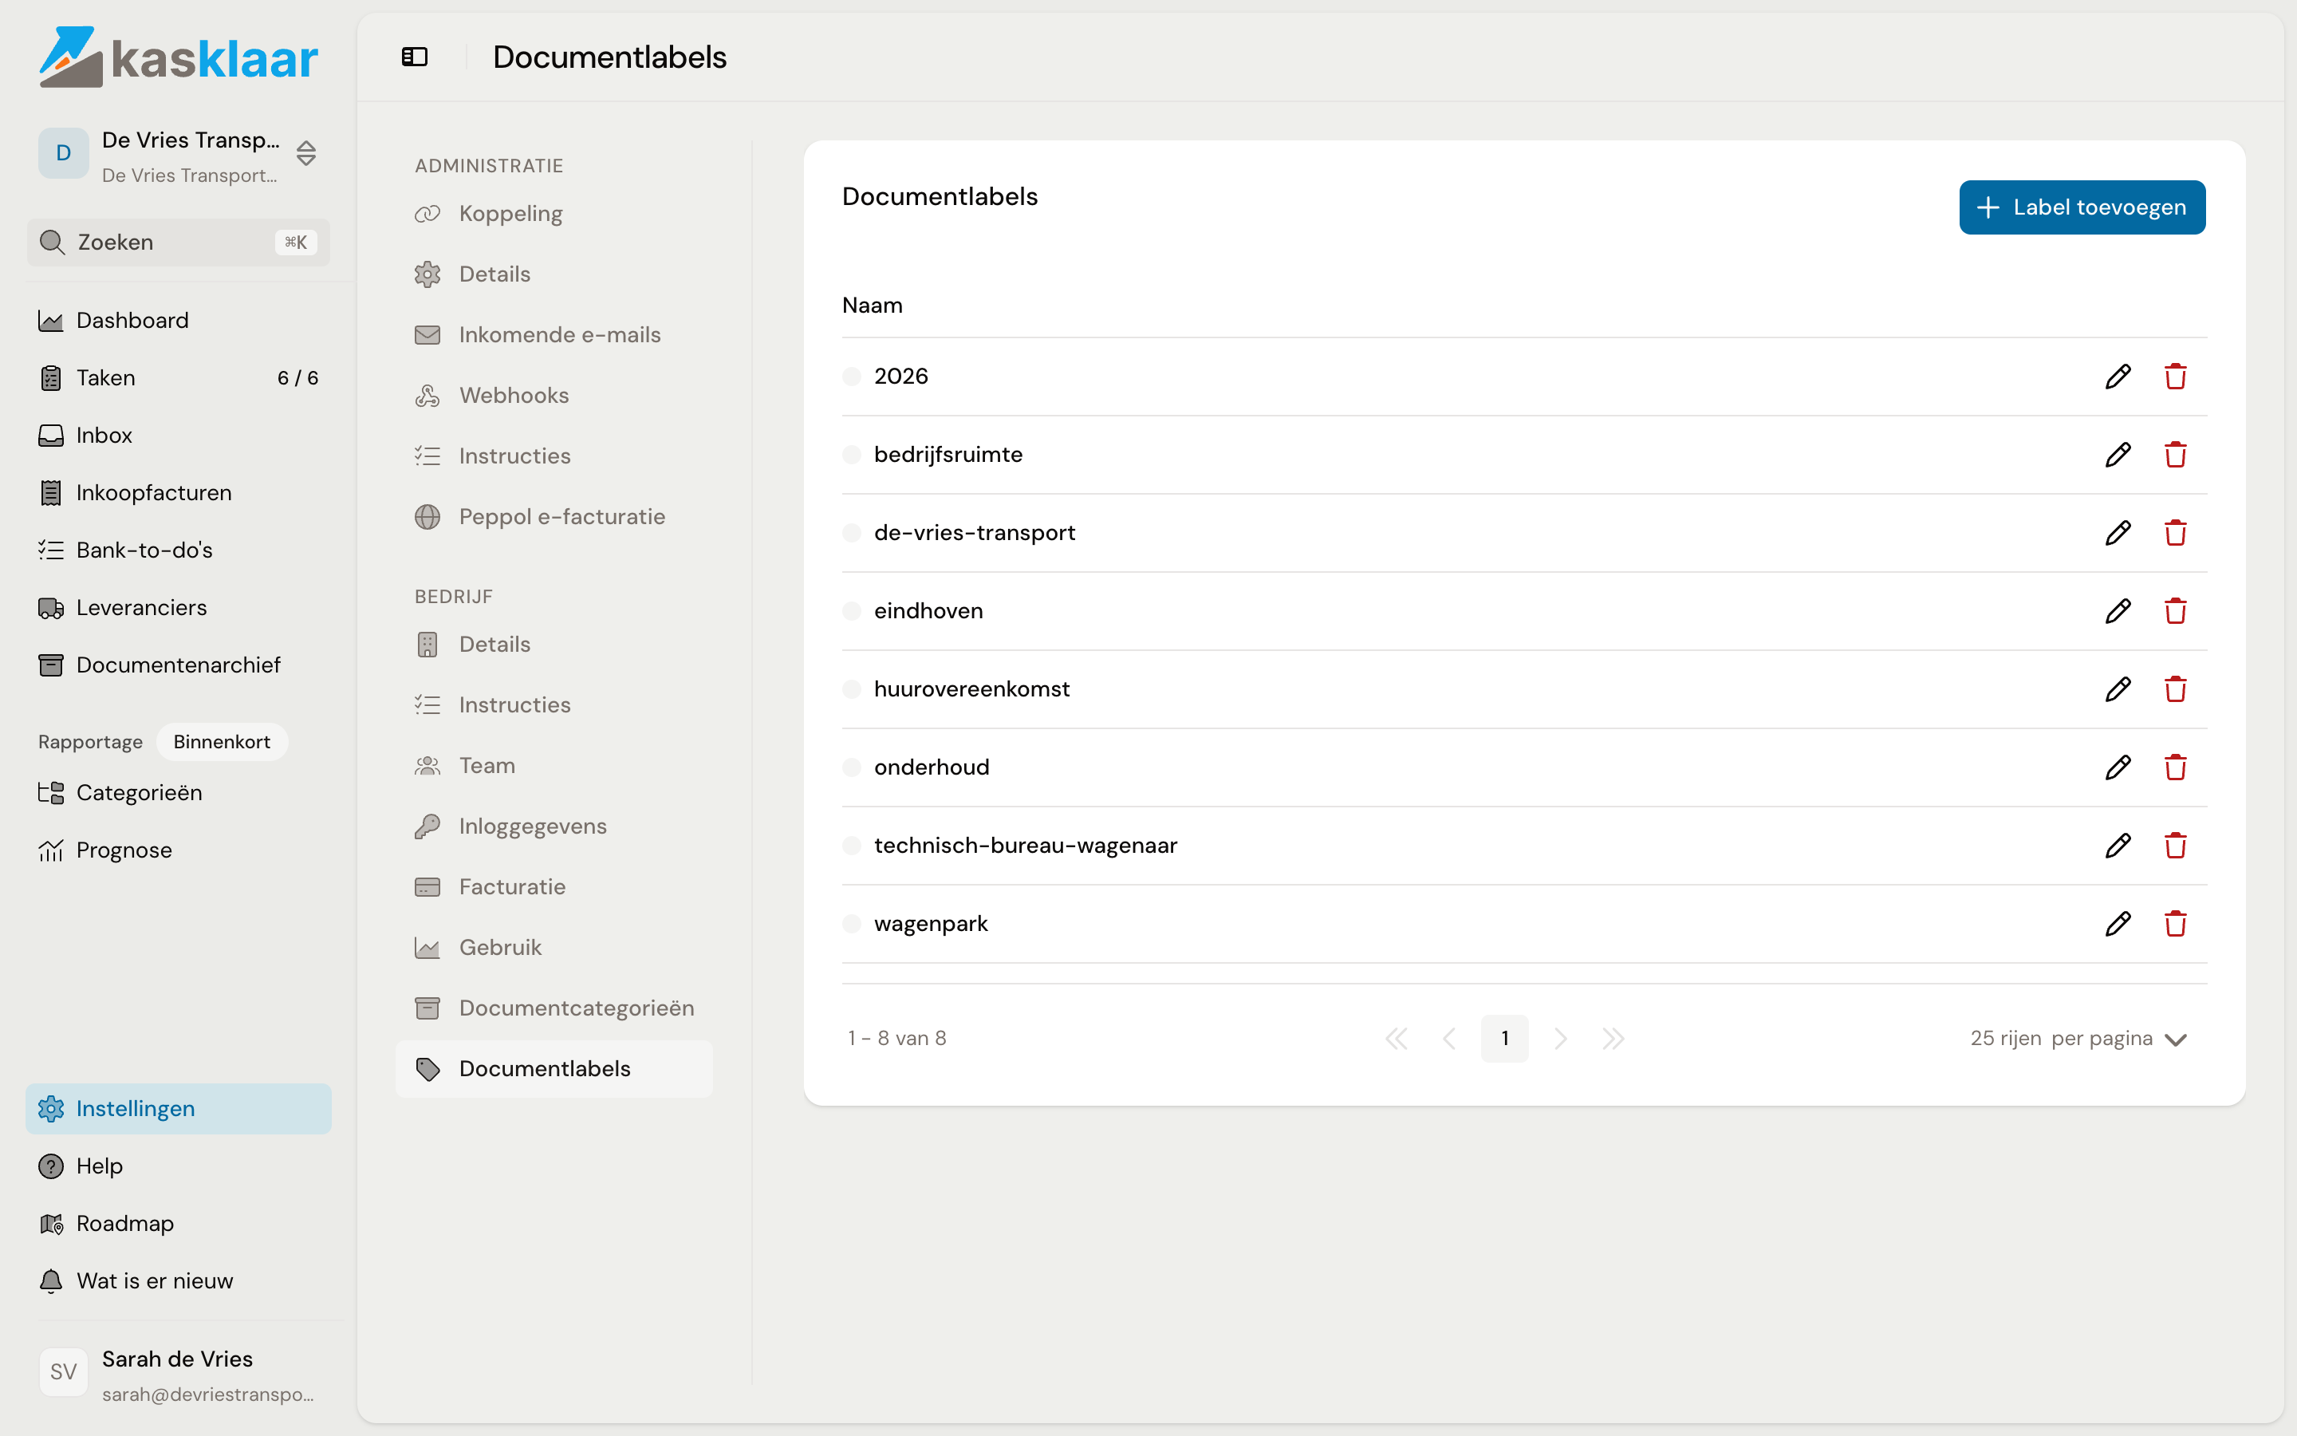Open Wat is er nieuw

(x=179, y=1280)
